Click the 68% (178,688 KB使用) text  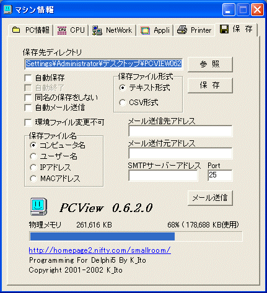[203, 225]
